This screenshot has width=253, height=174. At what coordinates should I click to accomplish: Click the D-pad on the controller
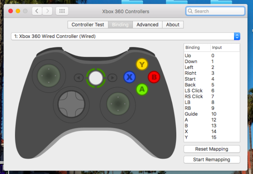[71, 104]
